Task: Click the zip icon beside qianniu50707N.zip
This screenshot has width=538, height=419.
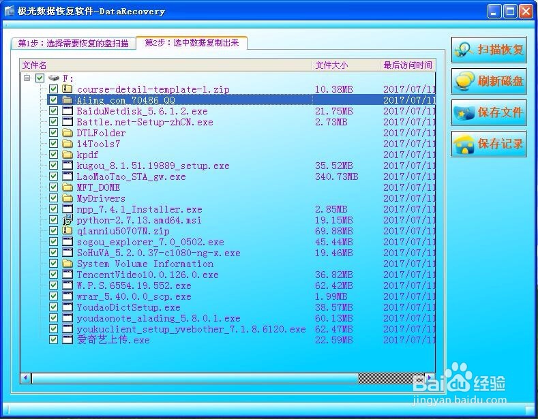Action: click(68, 231)
